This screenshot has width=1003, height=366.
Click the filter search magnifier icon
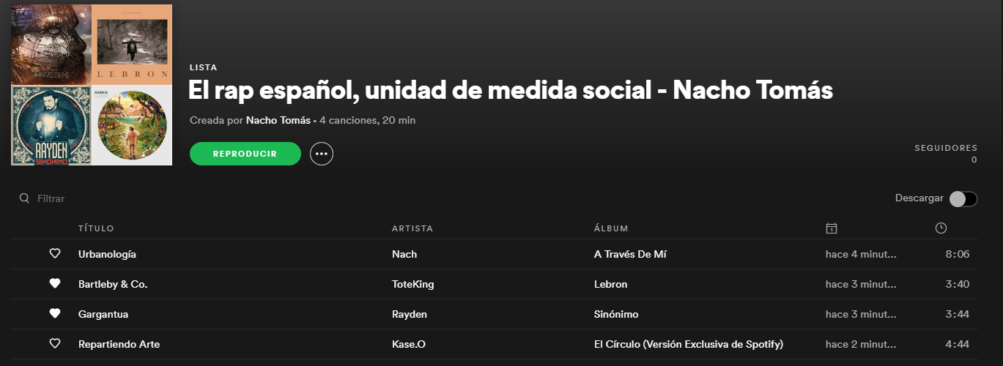tap(24, 198)
